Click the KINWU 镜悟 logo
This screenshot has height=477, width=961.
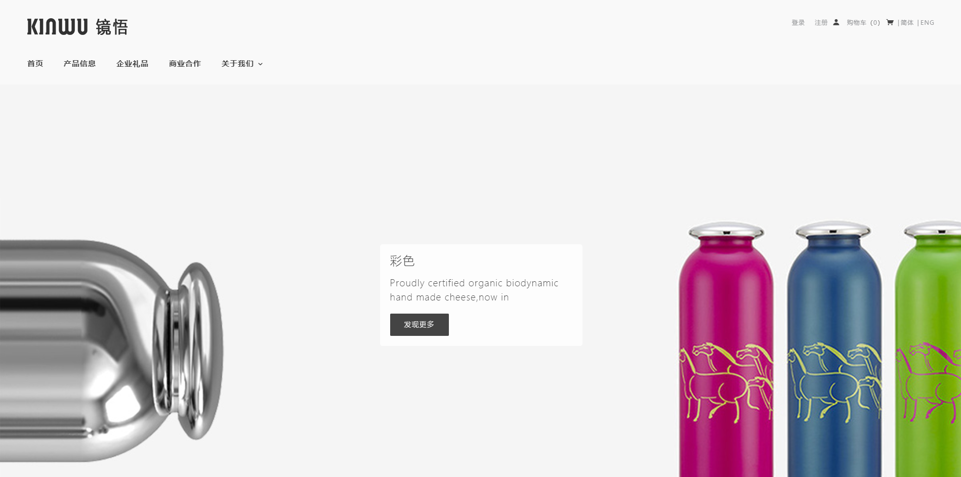point(77,27)
